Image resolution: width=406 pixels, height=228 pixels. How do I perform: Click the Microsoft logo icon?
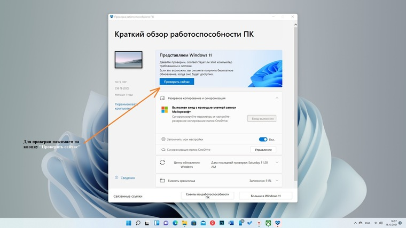point(165,110)
